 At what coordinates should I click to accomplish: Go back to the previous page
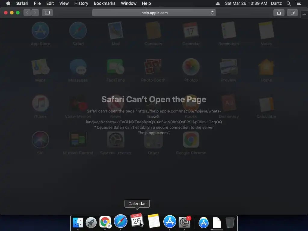pos(27,13)
